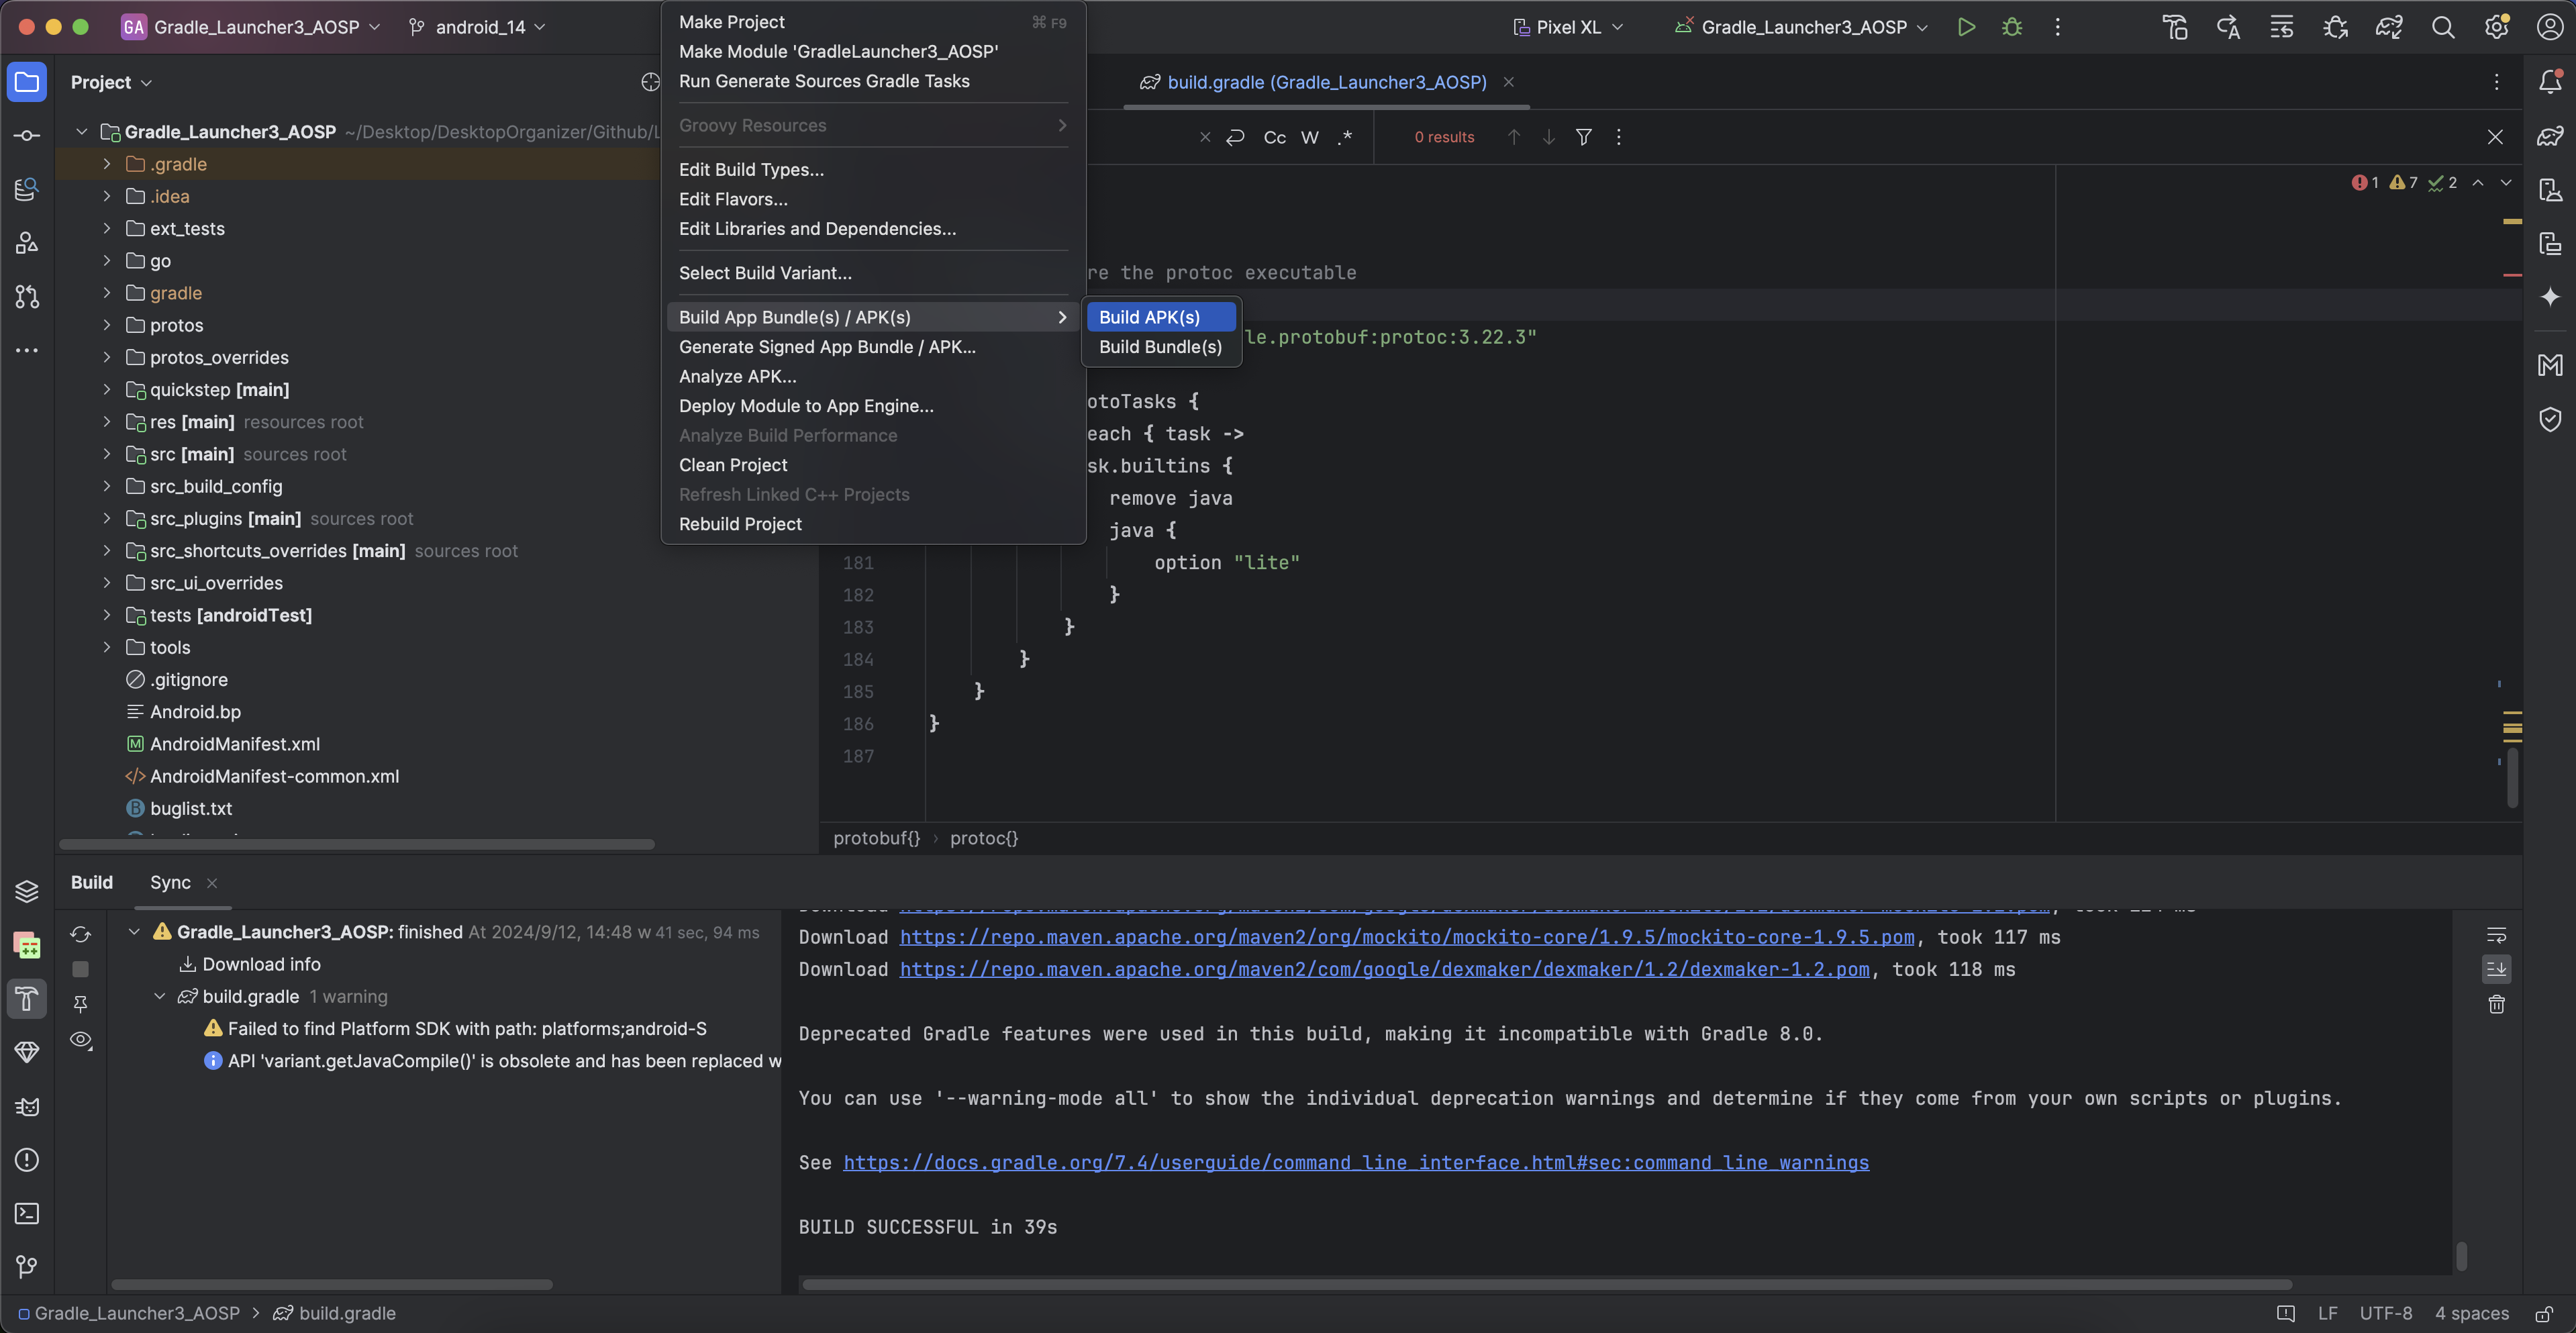Image resolution: width=2576 pixels, height=1333 pixels.
Task: Open search filter funnel options
Action: pyautogui.click(x=1583, y=137)
